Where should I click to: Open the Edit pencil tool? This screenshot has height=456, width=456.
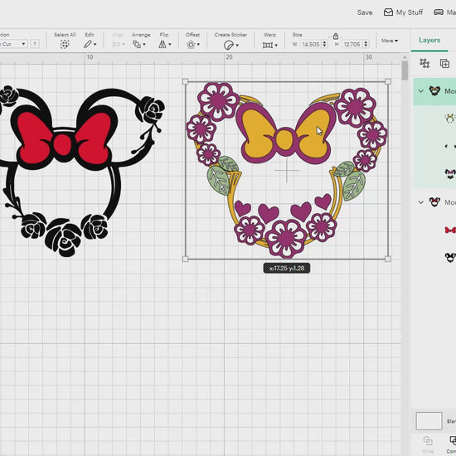click(x=88, y=44)
